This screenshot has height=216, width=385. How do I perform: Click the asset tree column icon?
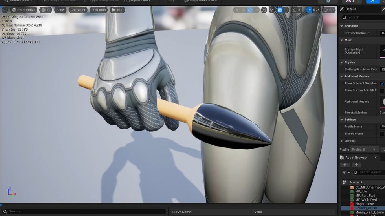(345, 182)
